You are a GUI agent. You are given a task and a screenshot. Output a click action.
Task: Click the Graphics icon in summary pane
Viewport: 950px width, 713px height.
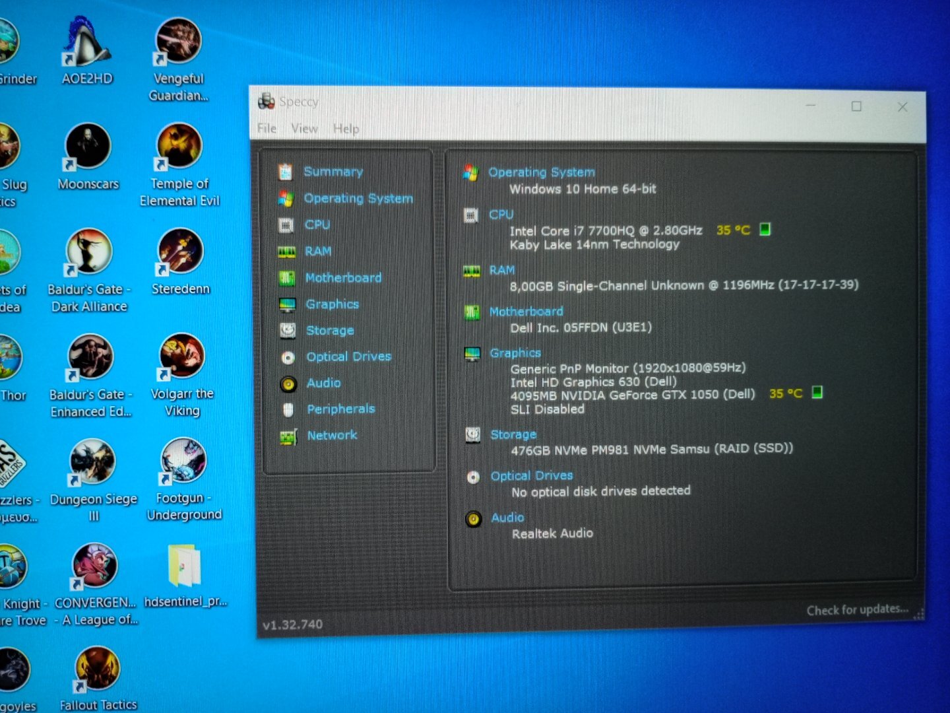(x=472, y=354)
